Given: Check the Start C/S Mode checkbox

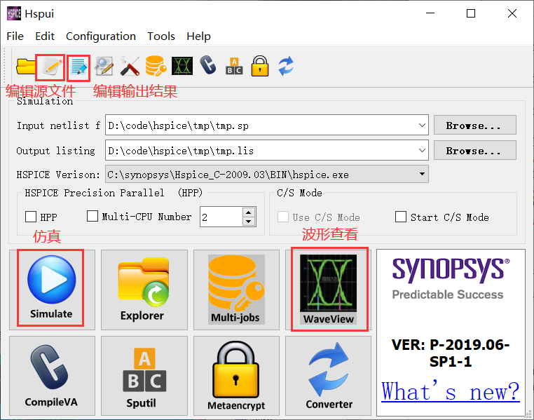Looking at the screenshot, I should 401,217.
